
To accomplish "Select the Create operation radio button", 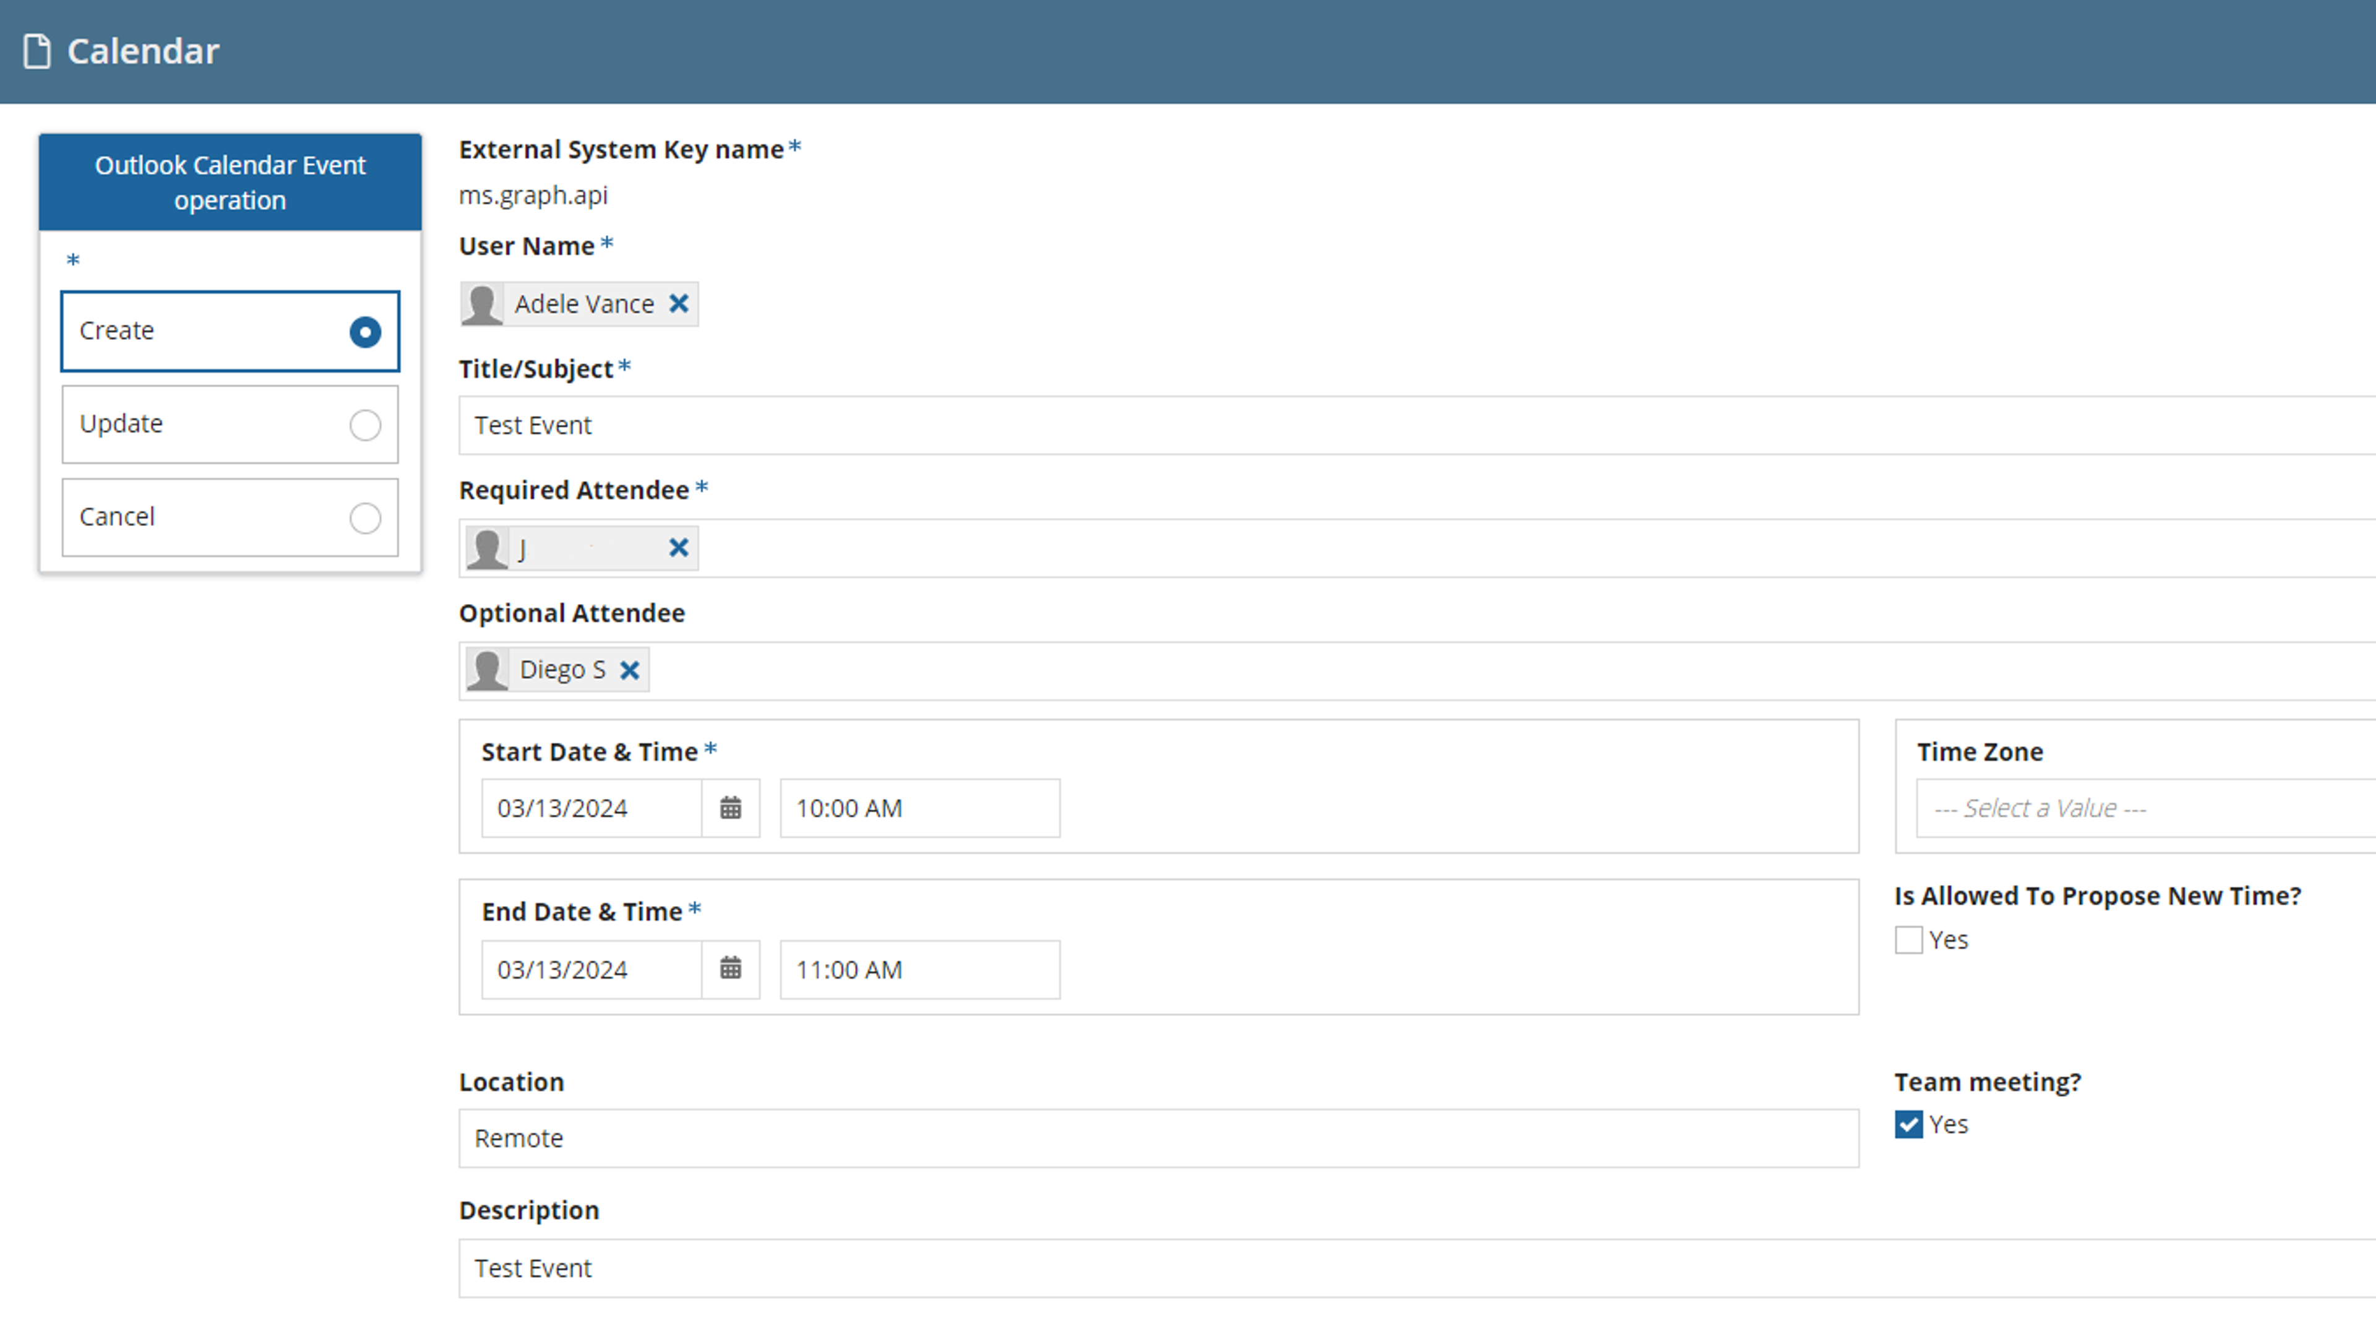I will click(365, 332).
